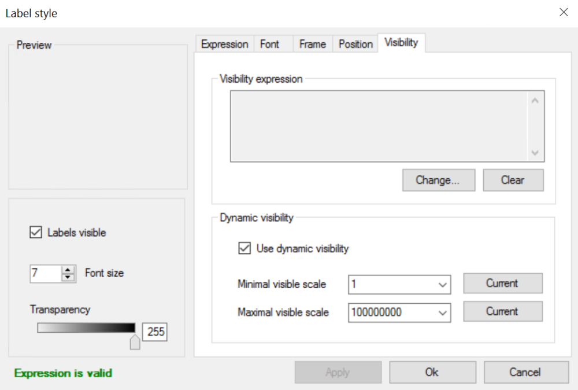Disable Use dynamic visibility

pos(244,248)
